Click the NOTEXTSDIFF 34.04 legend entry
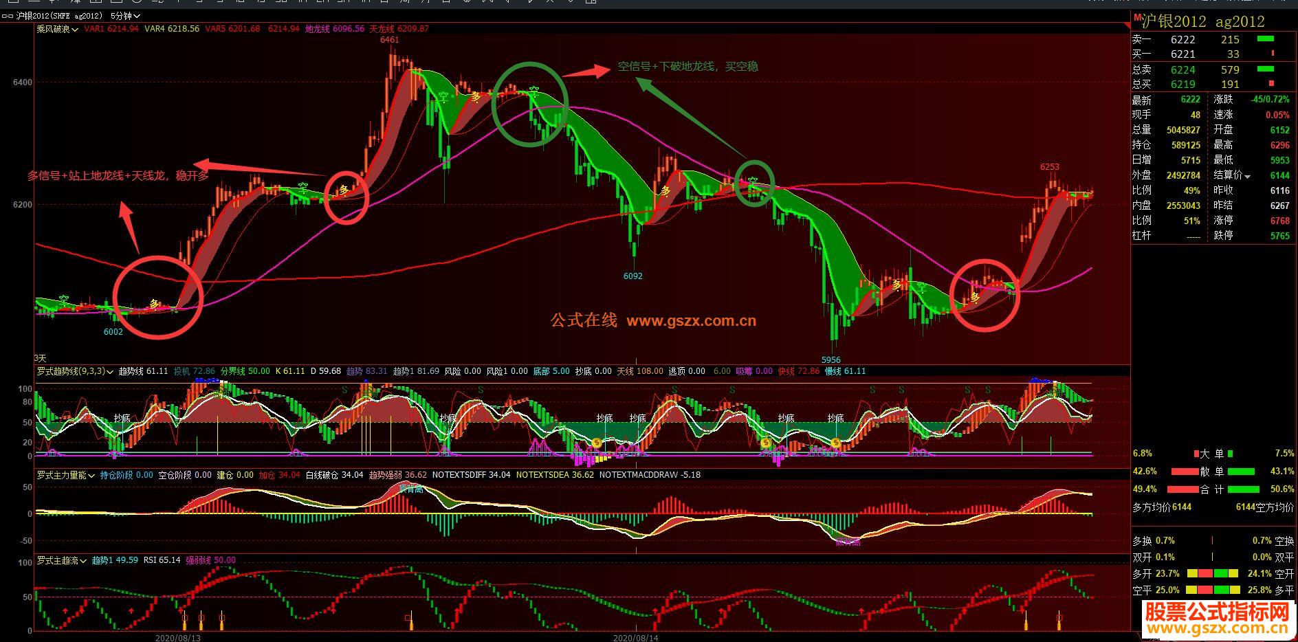Image resolution: width=1298 pixels, height=642 pixels. 472,475
